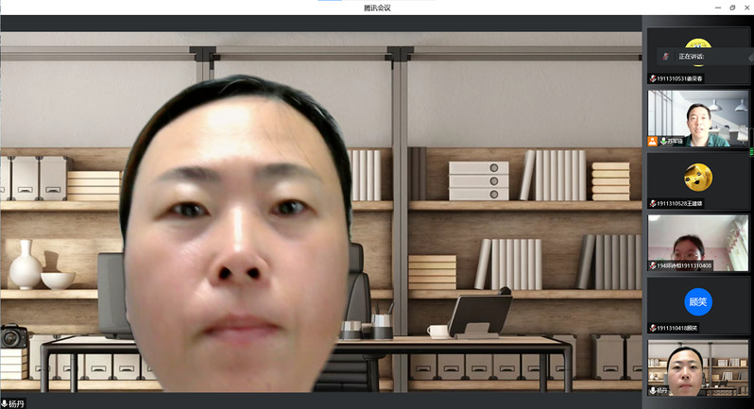Select 杨丹's small video thumbnail in the sidebar
The height and width of the screenshot is (409, 754).
click(x=697, y=366)
